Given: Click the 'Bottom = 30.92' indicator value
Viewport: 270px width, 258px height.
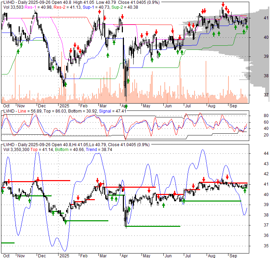Looking at the screenshot, I should [x=82, y=111].
